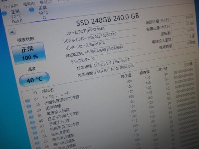Click the blue status orb for drive C:
This screenshot has height=149, width=199.
[x=31, y=10]
